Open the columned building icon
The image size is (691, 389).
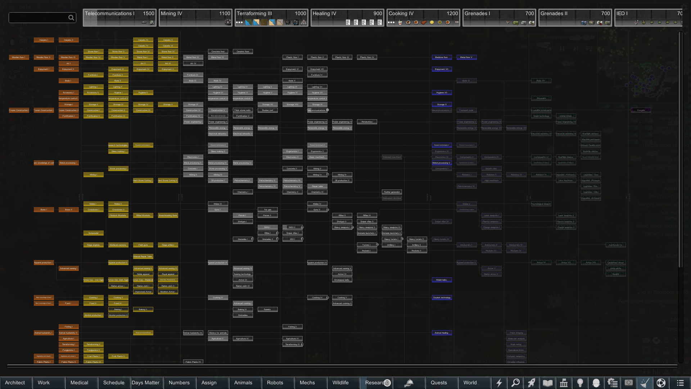point(564,383)
